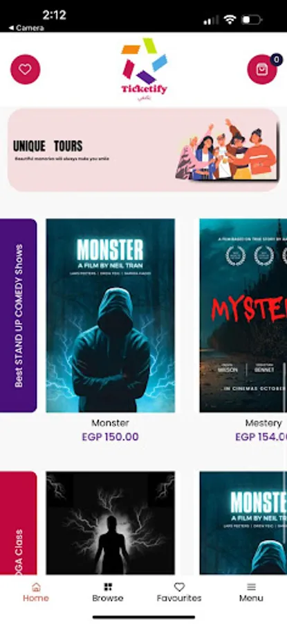
Task: Tap the battery indicator in status bar
Action: click(252, 20)
